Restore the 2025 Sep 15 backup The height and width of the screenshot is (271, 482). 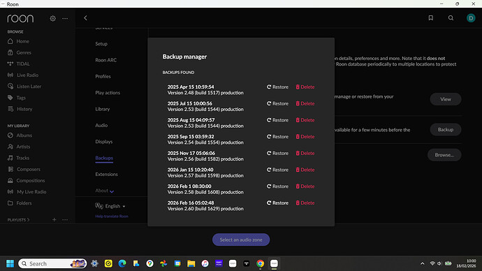click(277, 137)
